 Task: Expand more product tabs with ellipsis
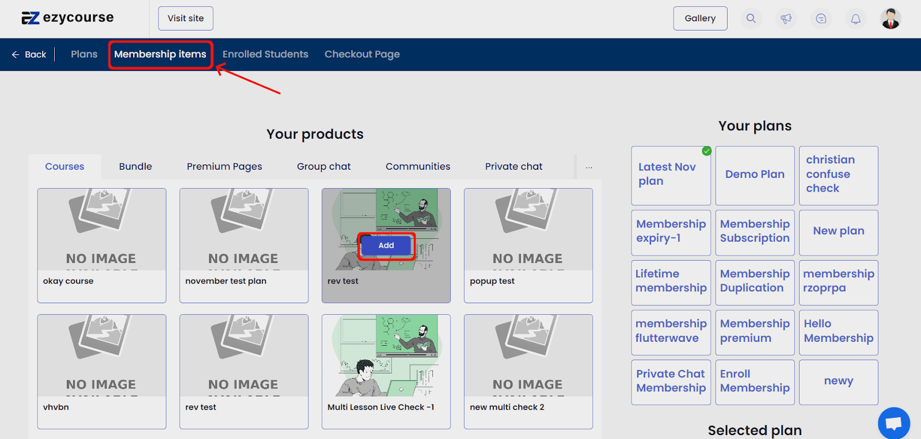[589, 167]
